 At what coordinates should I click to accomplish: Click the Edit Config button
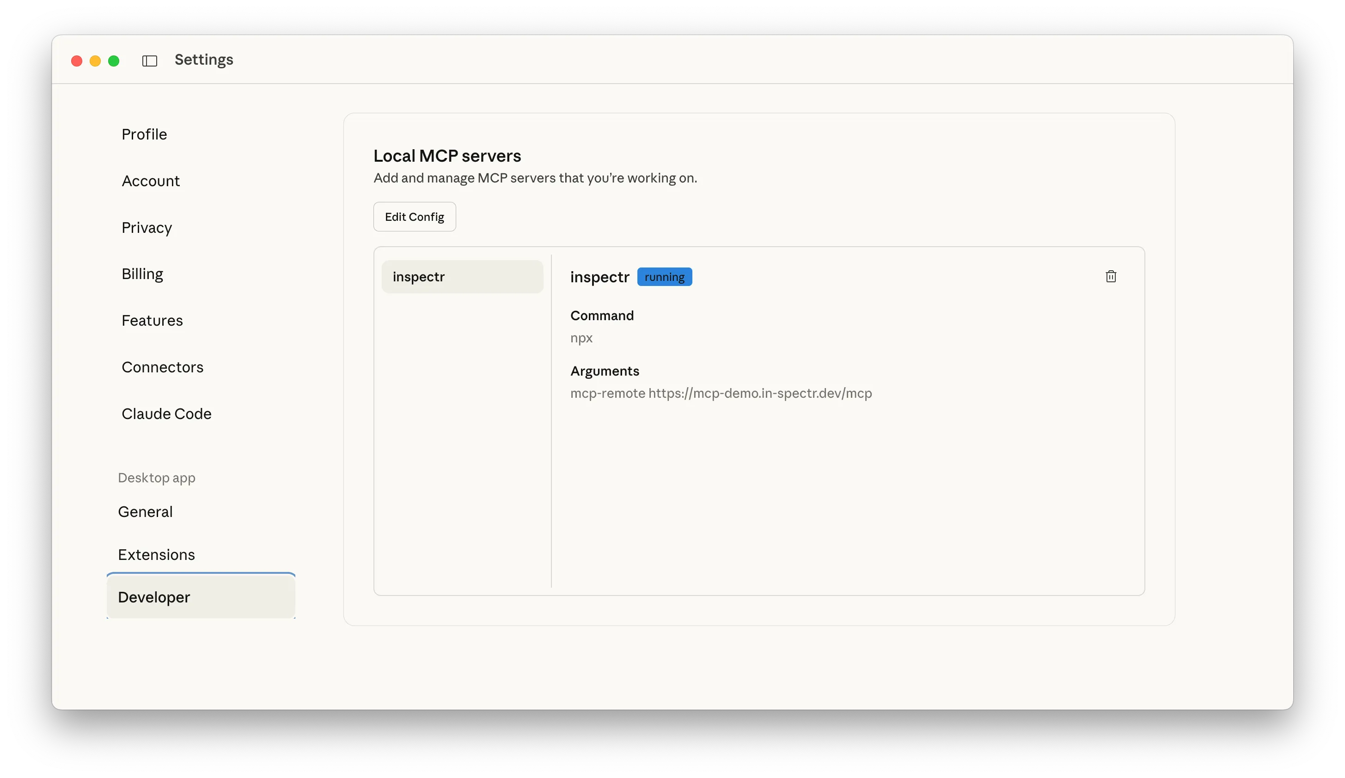click(414, 217)
